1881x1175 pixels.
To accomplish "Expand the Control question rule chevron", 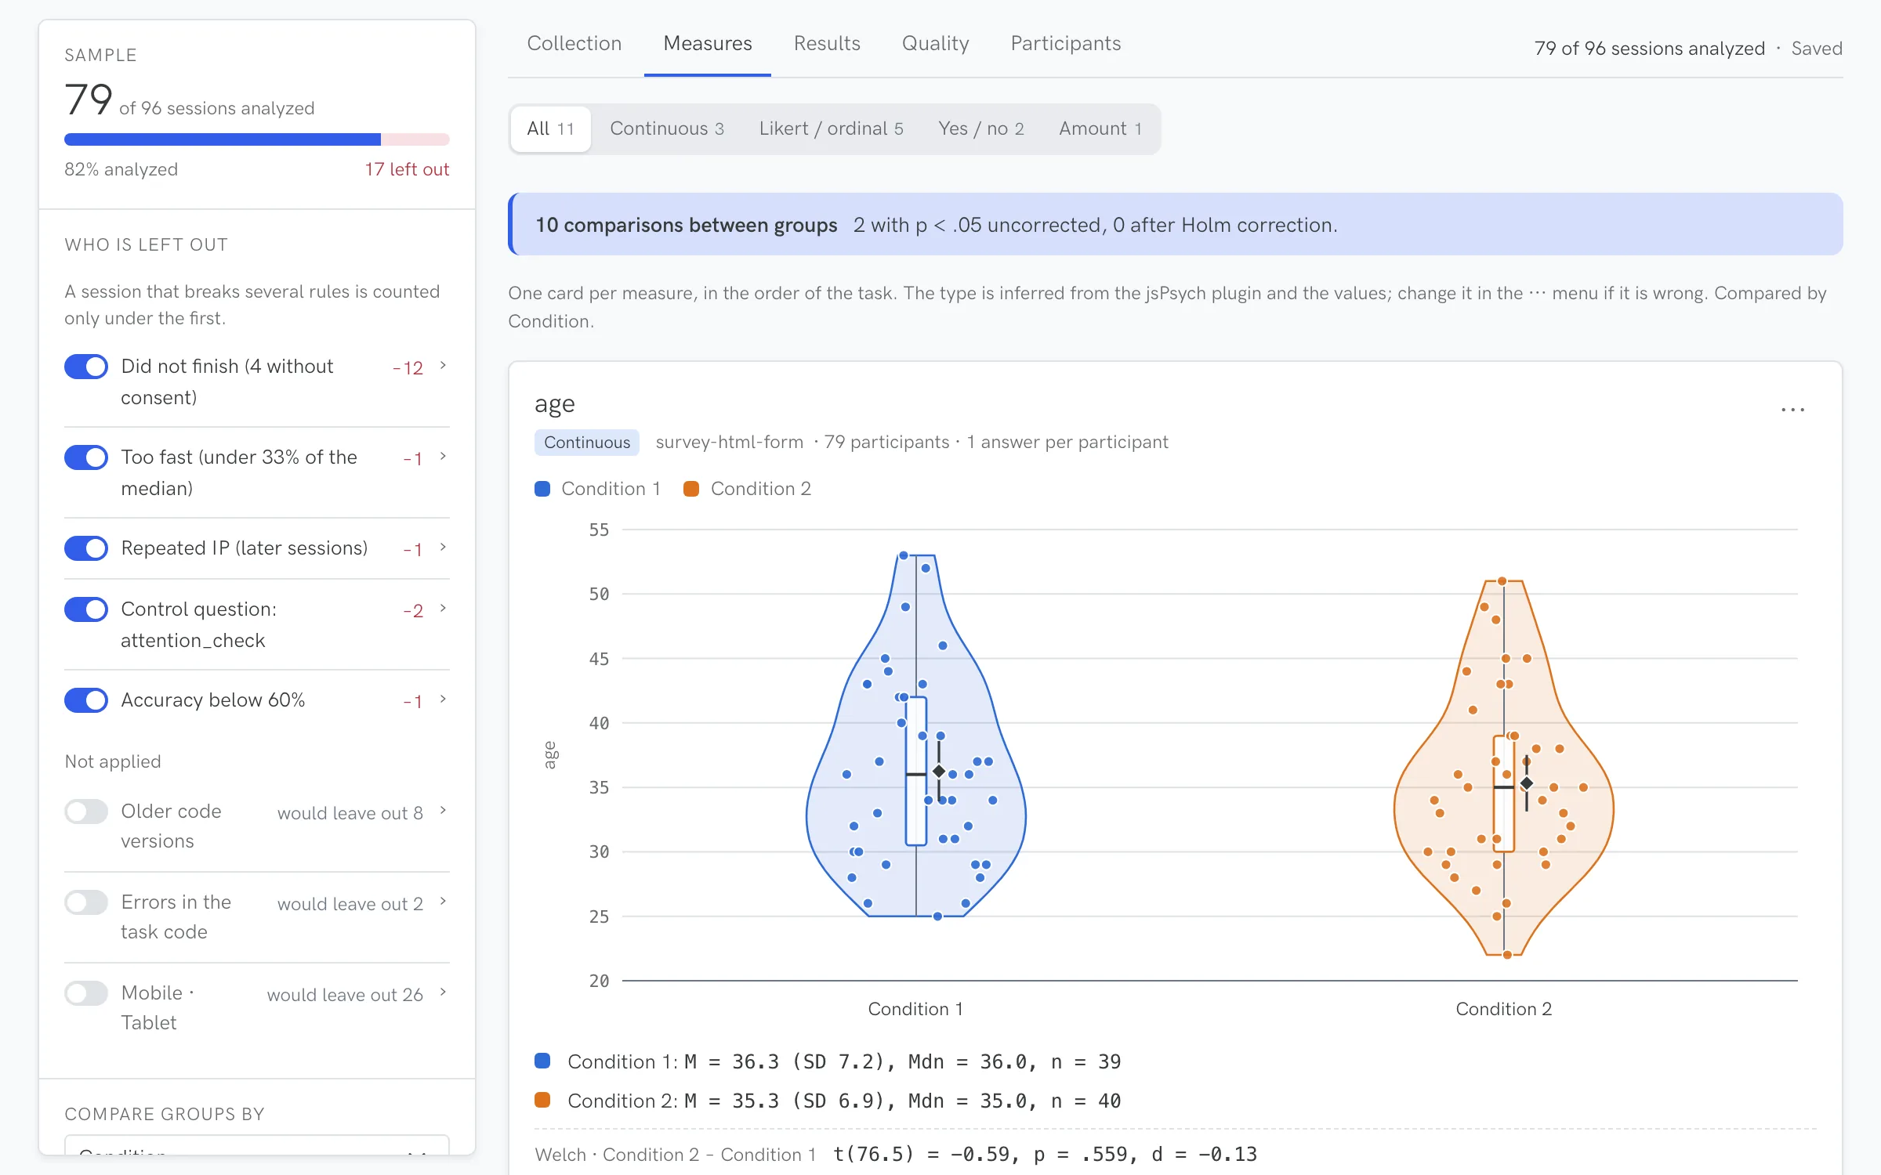I will tap(443, 609).
